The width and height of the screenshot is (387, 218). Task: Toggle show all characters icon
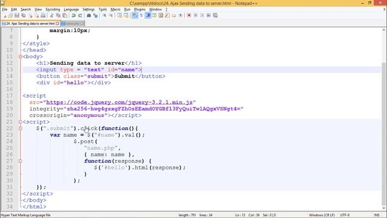click(141, 16)
